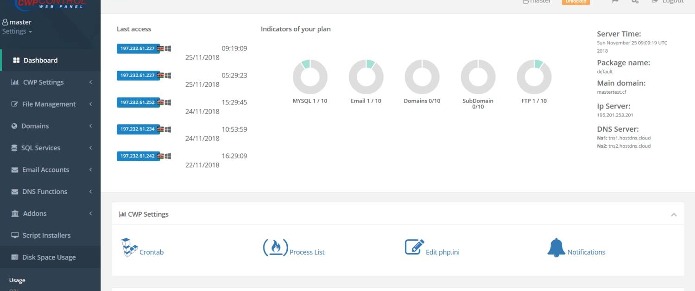695x291 pixels.
Task: Click the MYSQL 1 / 10 donut chart
Action: pos(310,77)
